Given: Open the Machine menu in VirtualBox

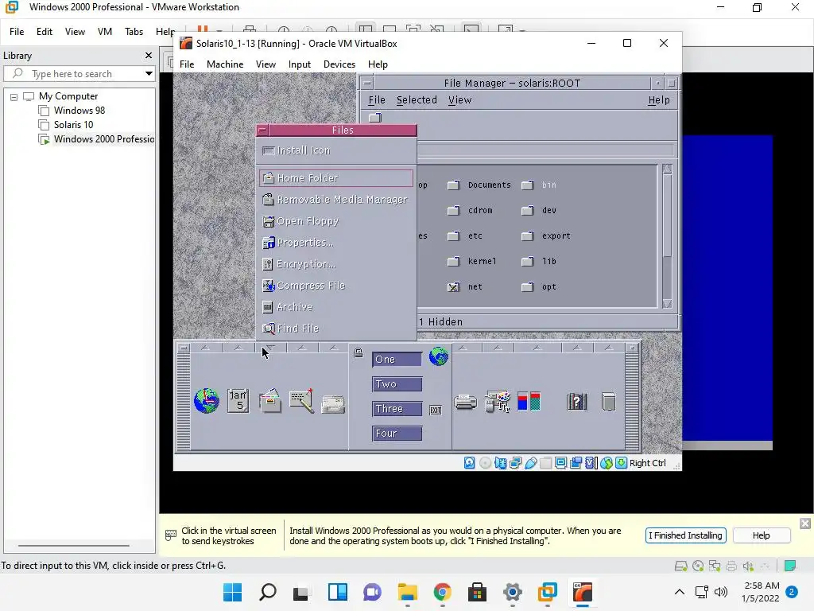Looking at the screenshot, I should click(225, 64).
